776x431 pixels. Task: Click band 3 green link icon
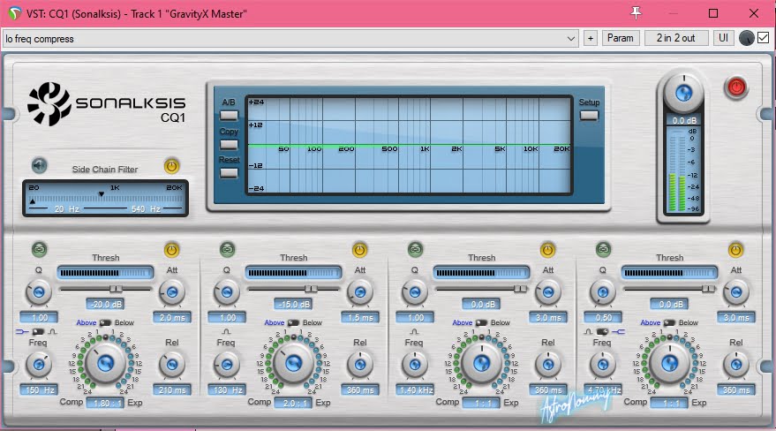click(x=415, y=250)
